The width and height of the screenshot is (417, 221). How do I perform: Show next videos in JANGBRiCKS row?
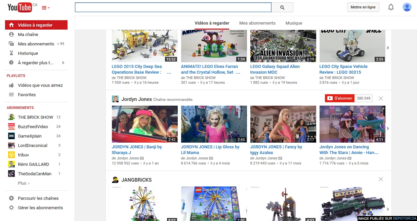pos(388,209)
